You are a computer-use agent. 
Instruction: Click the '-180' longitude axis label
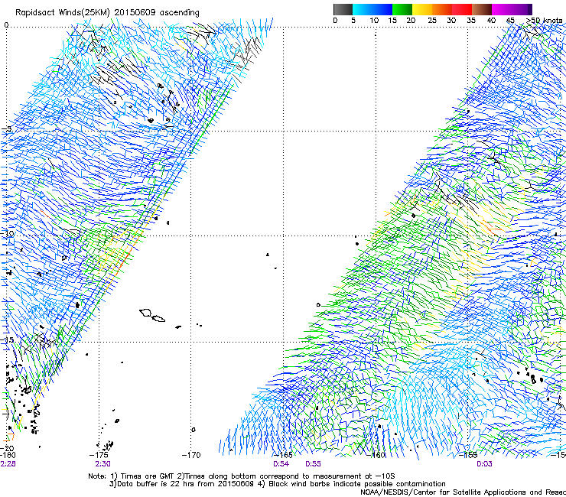[8, 455]
